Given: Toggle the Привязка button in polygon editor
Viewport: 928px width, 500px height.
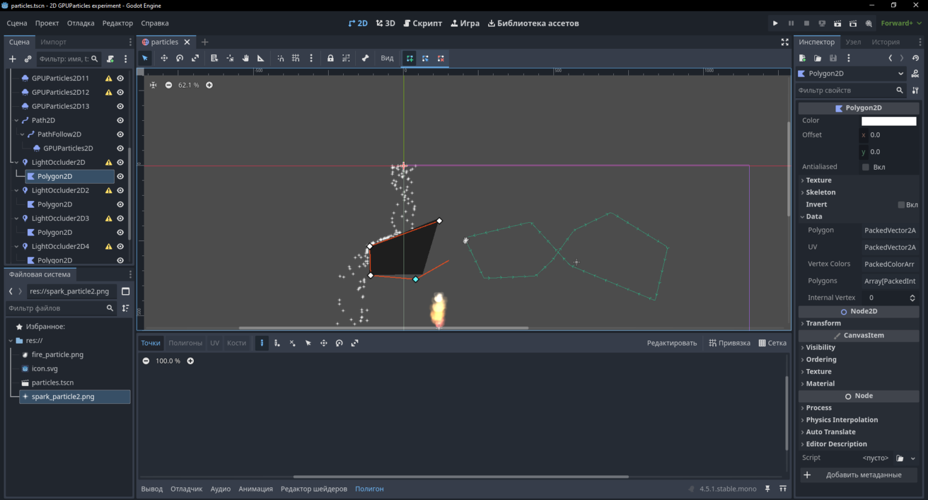Looking at the screenshot, I should coord(730,343).
